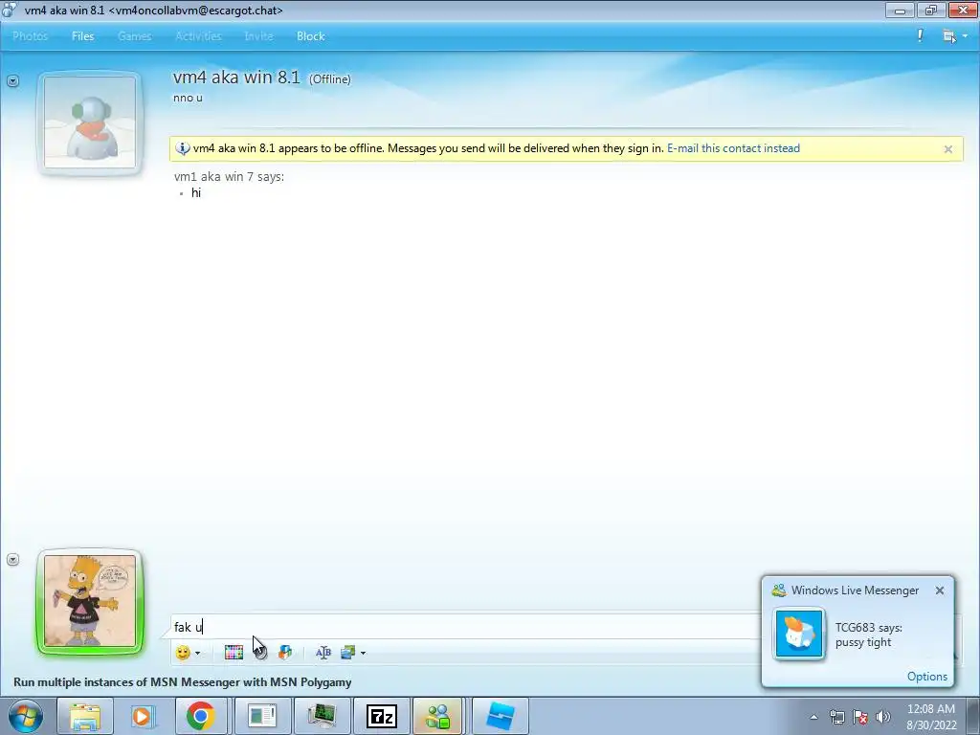980x735 pixels.
Task: Open the green monitor taskbar app
Action: click(322, 716)
